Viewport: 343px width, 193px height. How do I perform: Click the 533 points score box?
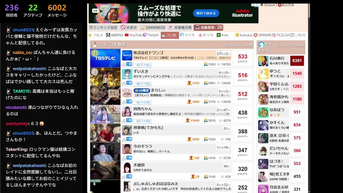click(243, 58)
